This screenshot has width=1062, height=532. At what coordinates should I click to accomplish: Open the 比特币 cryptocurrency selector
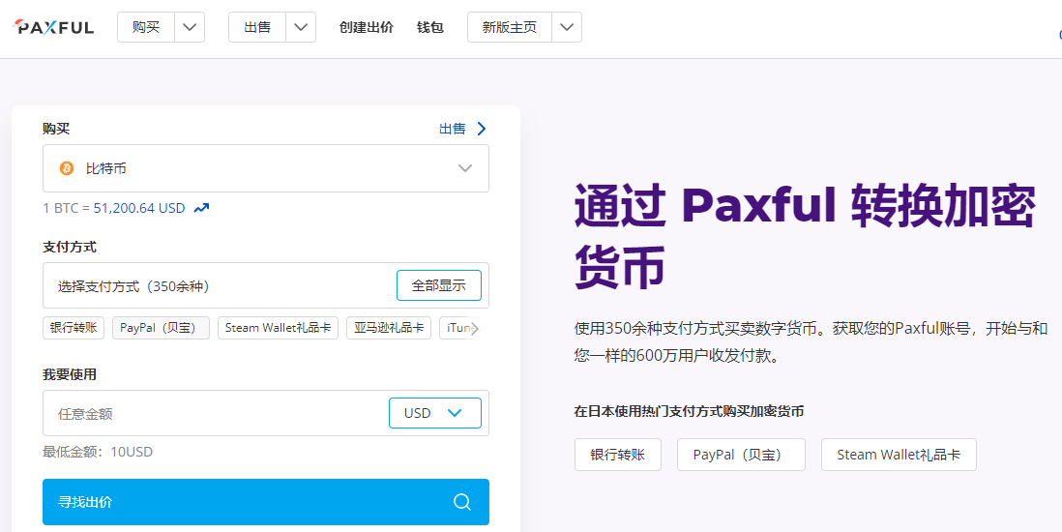click(x=266, y=168)
